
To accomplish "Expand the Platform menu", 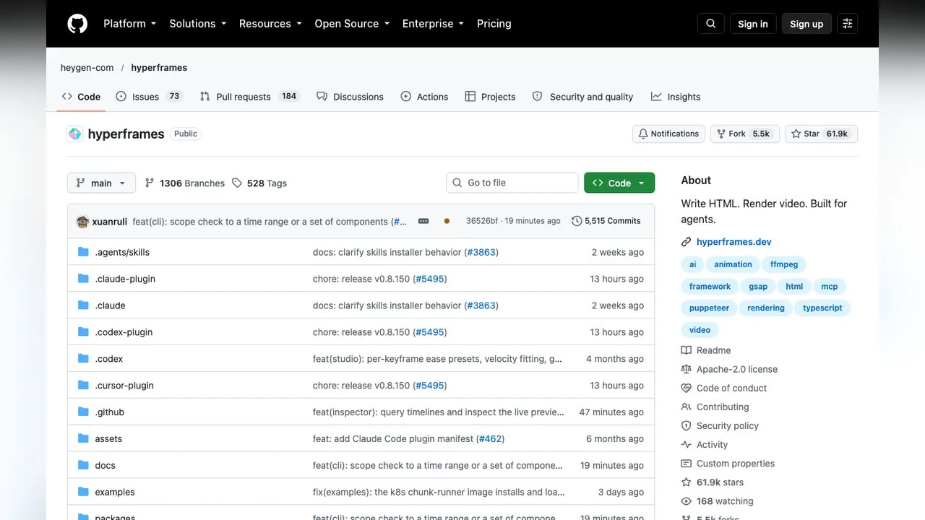I will [130, 24].
